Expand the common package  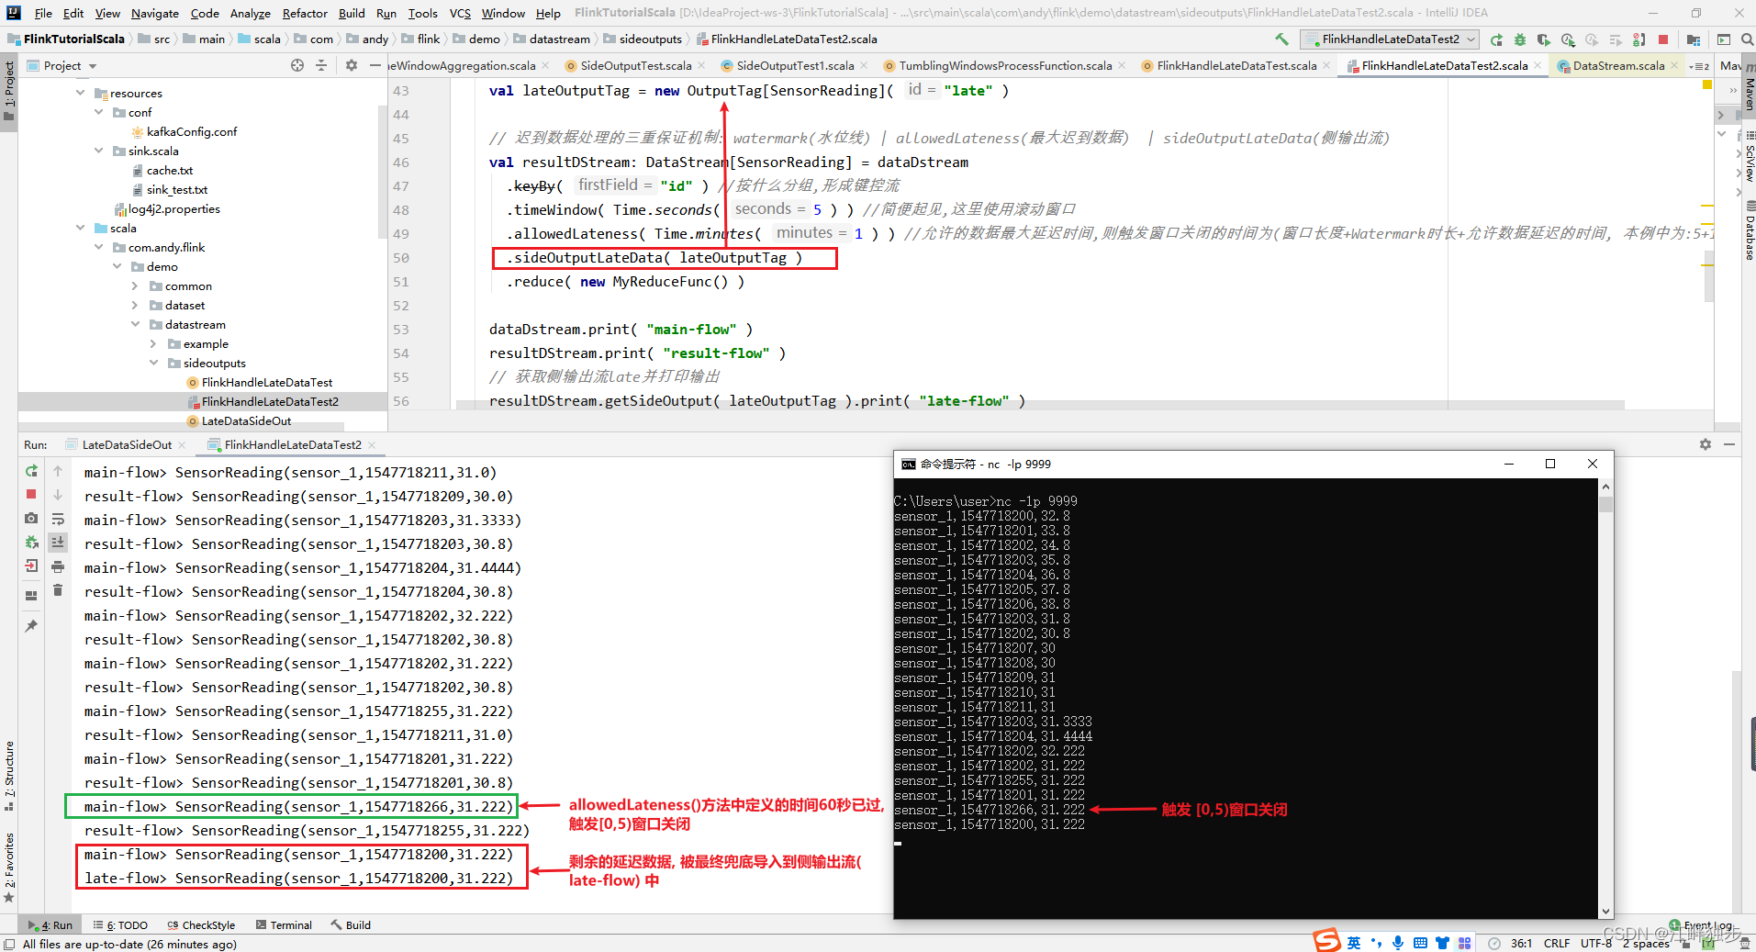136,286
